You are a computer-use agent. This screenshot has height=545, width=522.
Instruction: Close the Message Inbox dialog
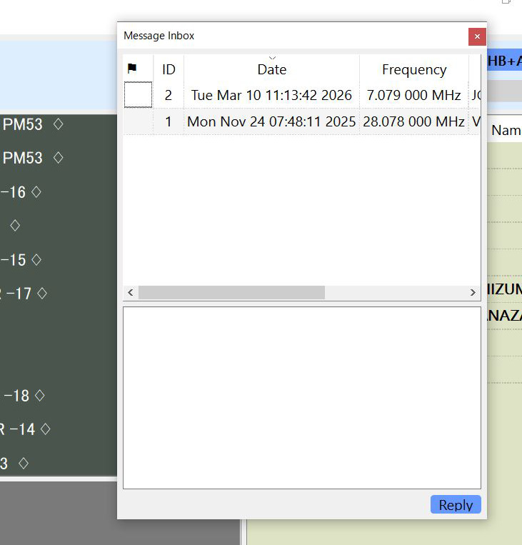[x=477, y=36]
